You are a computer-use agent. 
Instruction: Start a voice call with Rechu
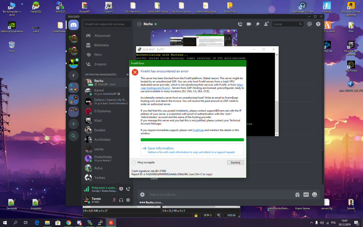[x=240, y=24]
